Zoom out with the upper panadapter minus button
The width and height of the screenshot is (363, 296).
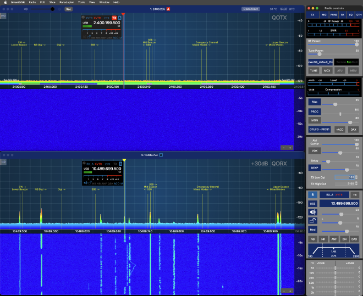284,148
